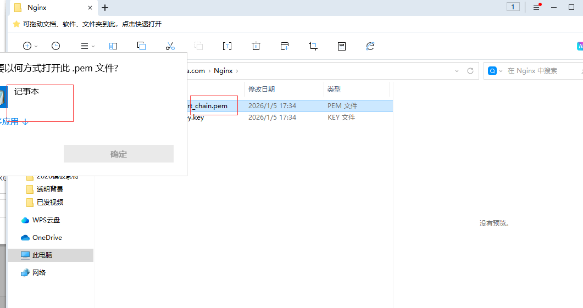Image resolution: width=583 pixels, height=308 pixels.
Task: Select 此电脑 in the sidebar
Action: pos(42,255)
